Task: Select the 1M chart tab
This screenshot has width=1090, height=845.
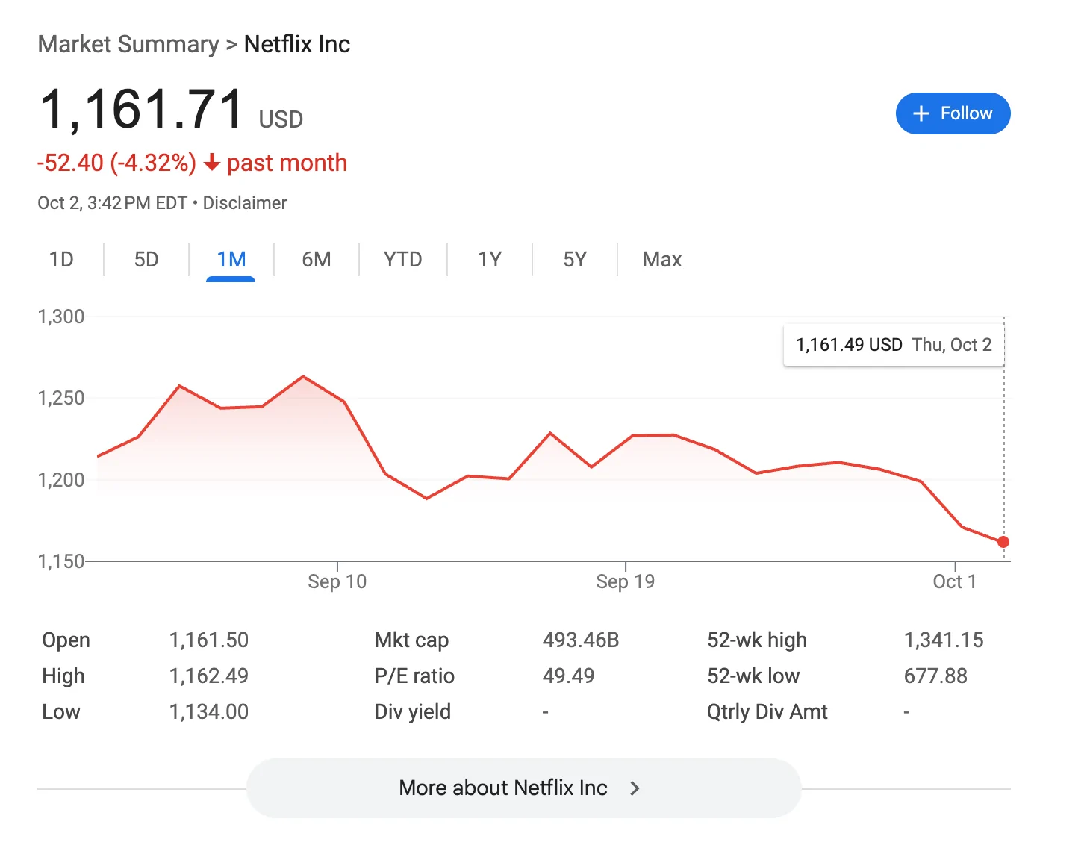Action: point(231,260)
